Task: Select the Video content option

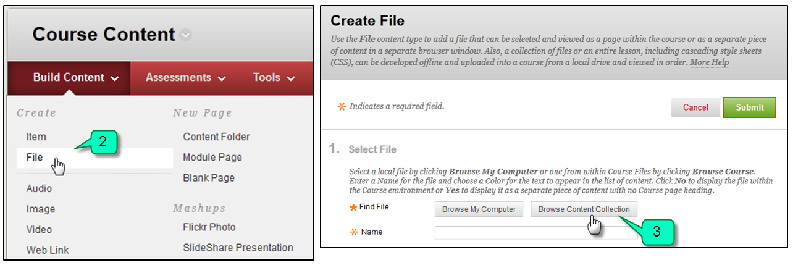Action: 39,230
